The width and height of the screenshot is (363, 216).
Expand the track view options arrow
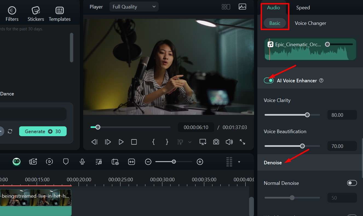click(x=239, y=162)
